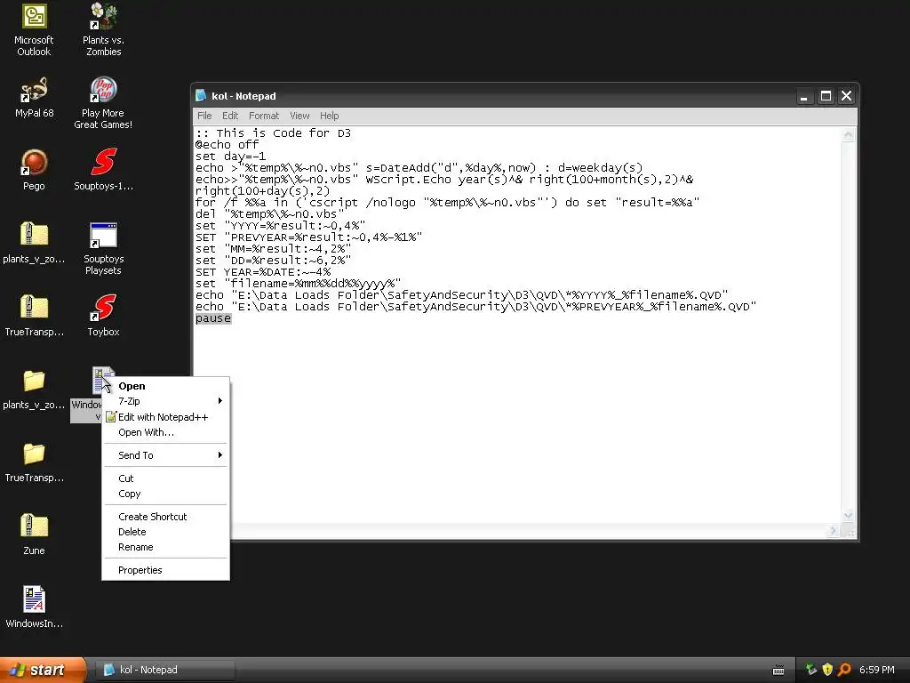Open Microsoft Outlook desktop icon
This screenshot has width=910, height=683.
(x=35, y=30)
